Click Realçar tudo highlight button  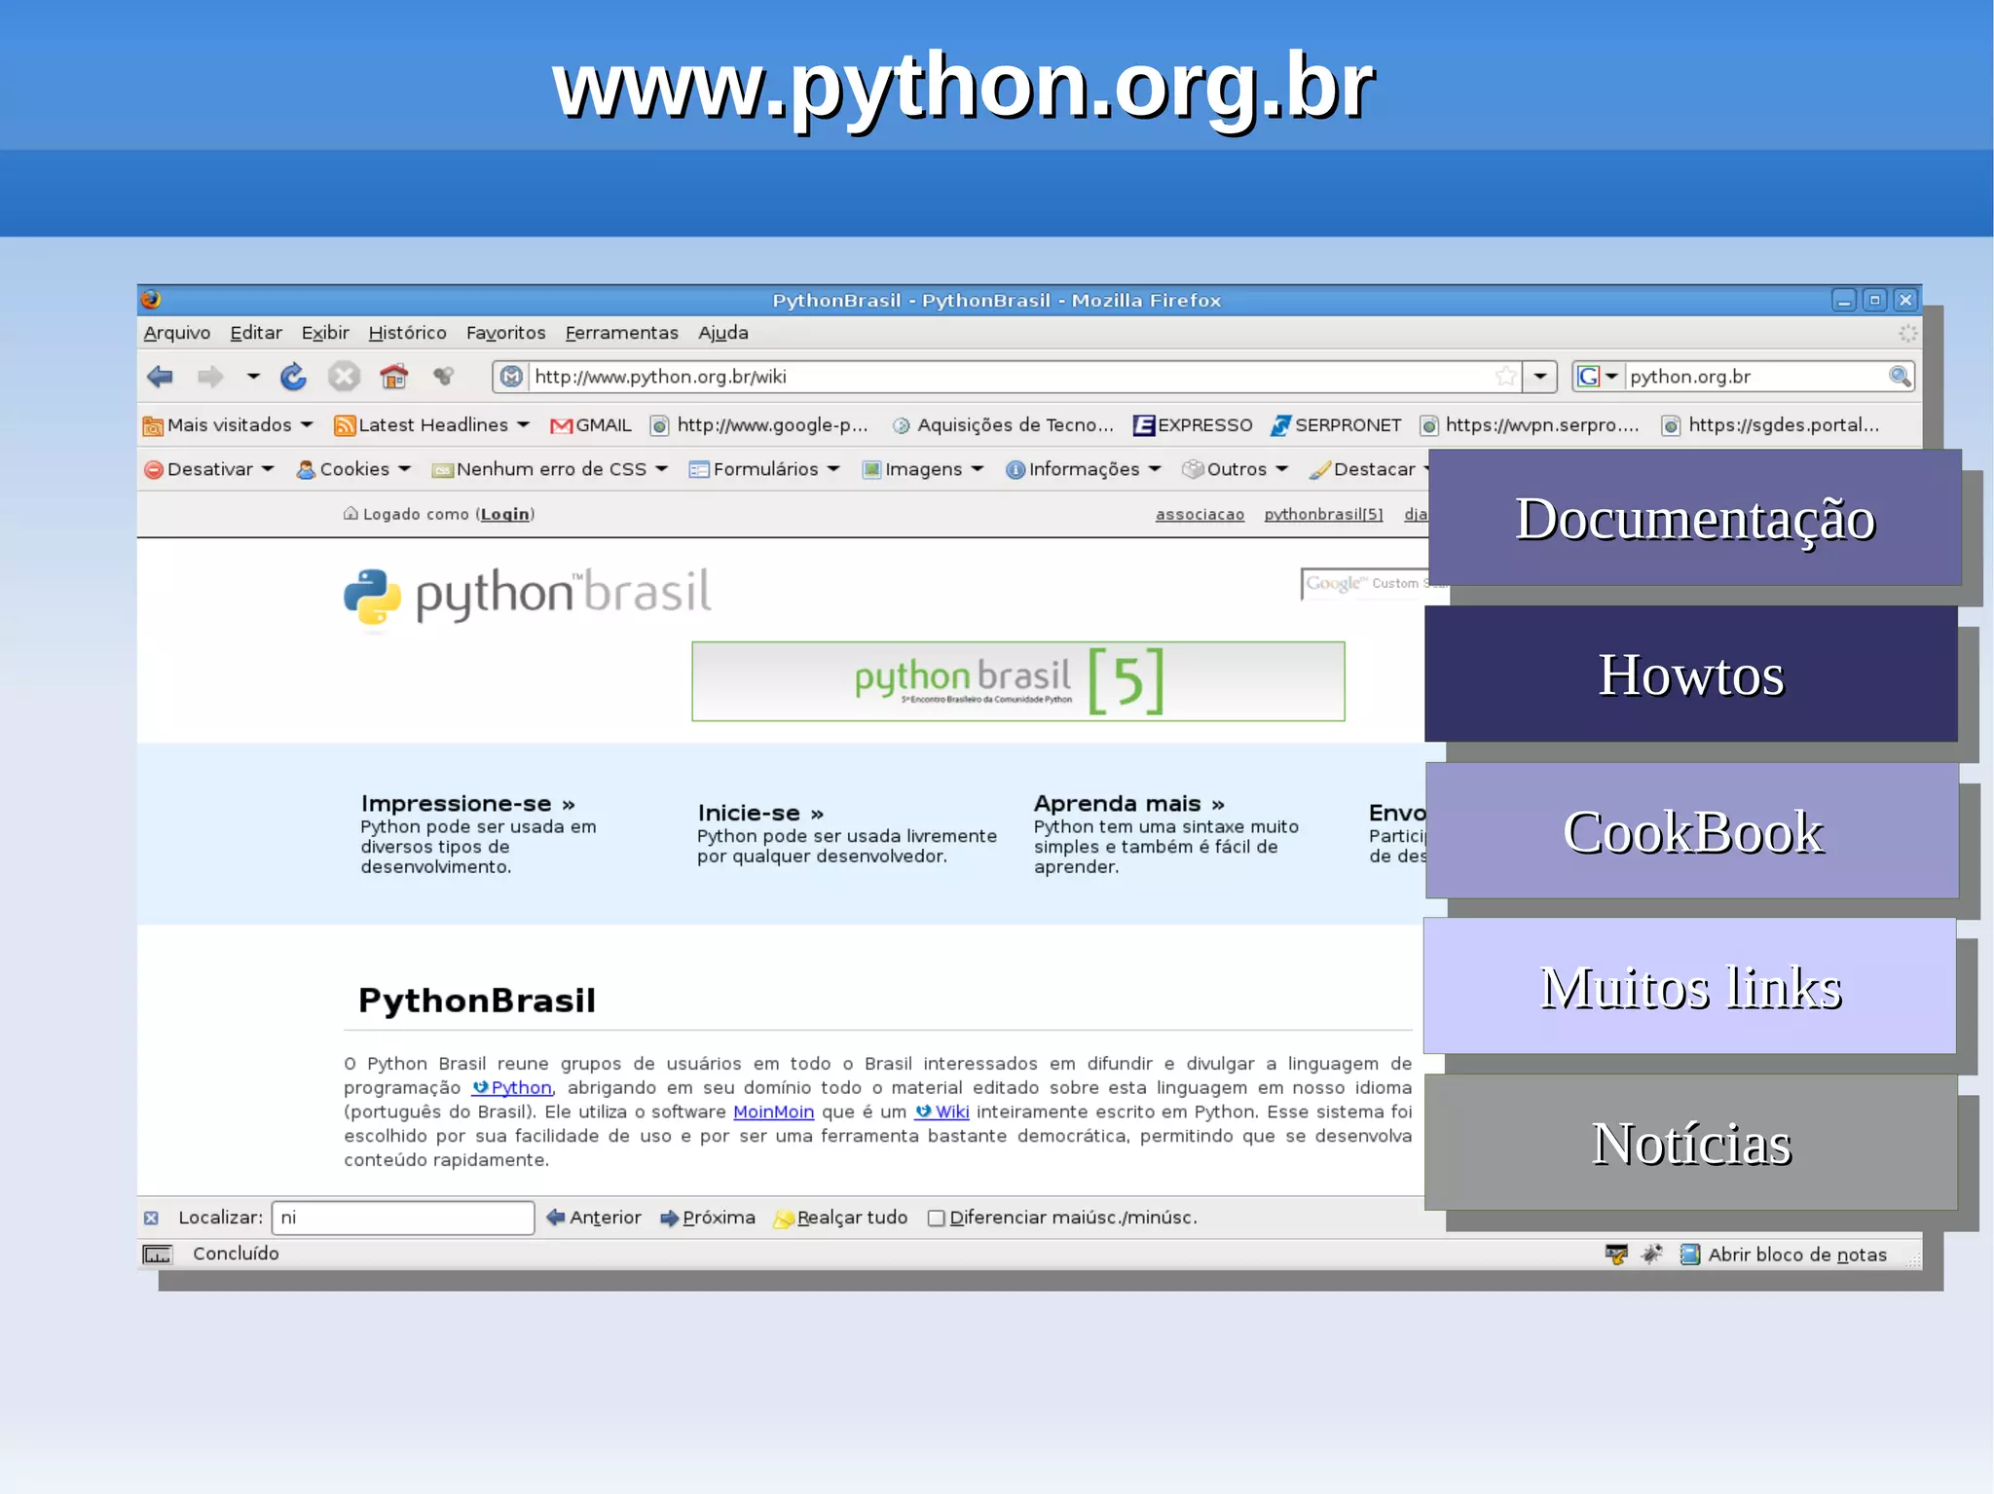pos(840,1218)
